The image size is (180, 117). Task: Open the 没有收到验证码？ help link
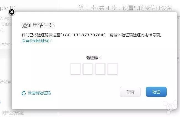(x=37, y=41)
